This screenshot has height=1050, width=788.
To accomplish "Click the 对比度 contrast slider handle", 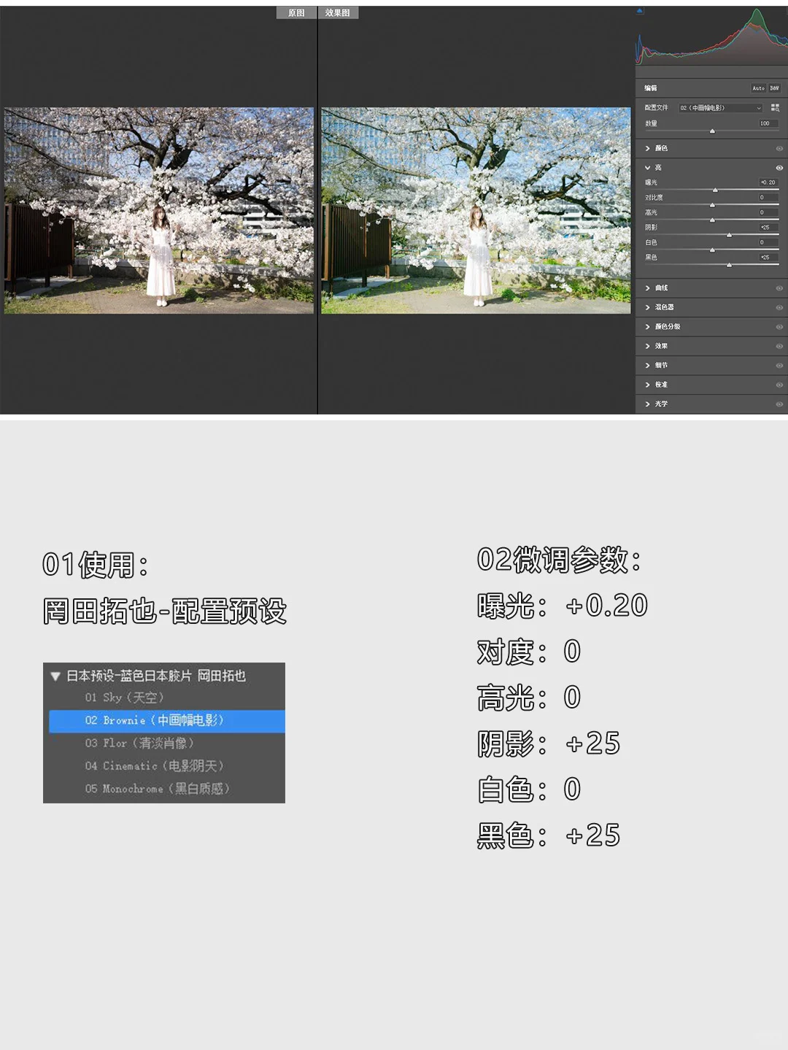I will click(712, 205).
